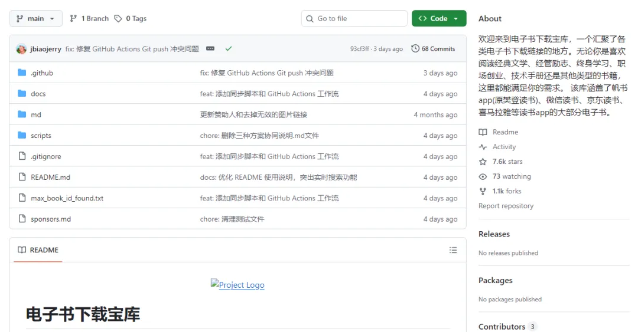Click the 1 Branch link
The height and width of the screenshot is (332, 638).
coord(89,18)
